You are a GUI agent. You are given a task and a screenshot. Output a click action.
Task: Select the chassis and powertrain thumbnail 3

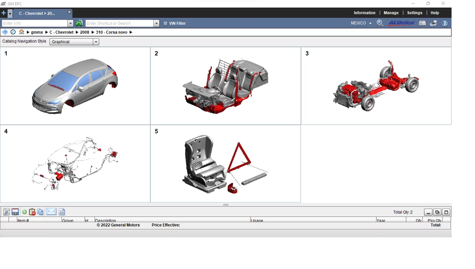(x=376, y=86)
